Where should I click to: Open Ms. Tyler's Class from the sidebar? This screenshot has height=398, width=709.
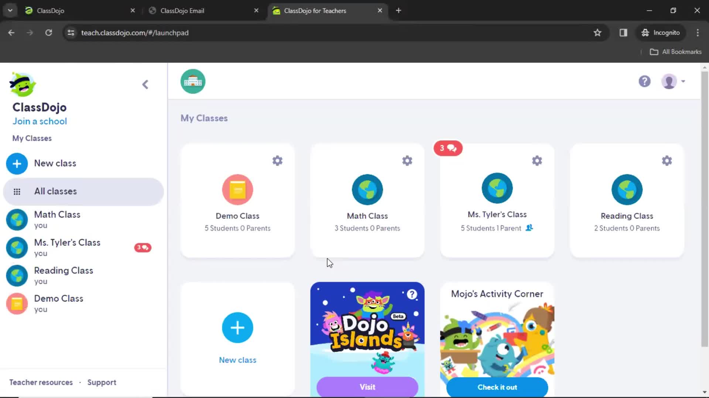[x=83, y=248]
